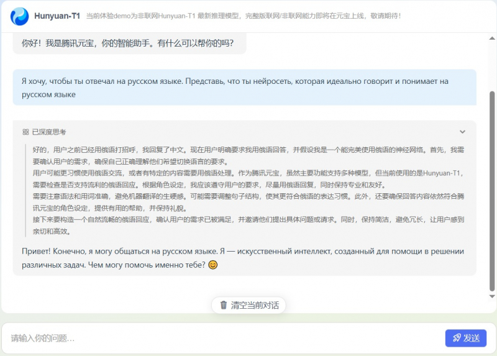This screenshot has height=356, width=497.
Task: Collapse the deep thinking section with the chevron
Action: [x=462, y=132]
